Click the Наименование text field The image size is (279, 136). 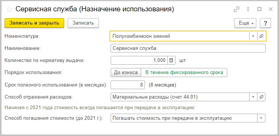coord(188,48)
